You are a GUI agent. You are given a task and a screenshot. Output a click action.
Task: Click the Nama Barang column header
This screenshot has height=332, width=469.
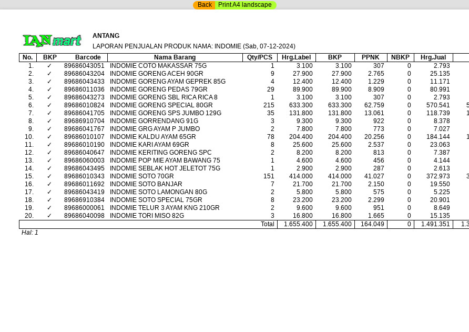click(x=175, y=57)
